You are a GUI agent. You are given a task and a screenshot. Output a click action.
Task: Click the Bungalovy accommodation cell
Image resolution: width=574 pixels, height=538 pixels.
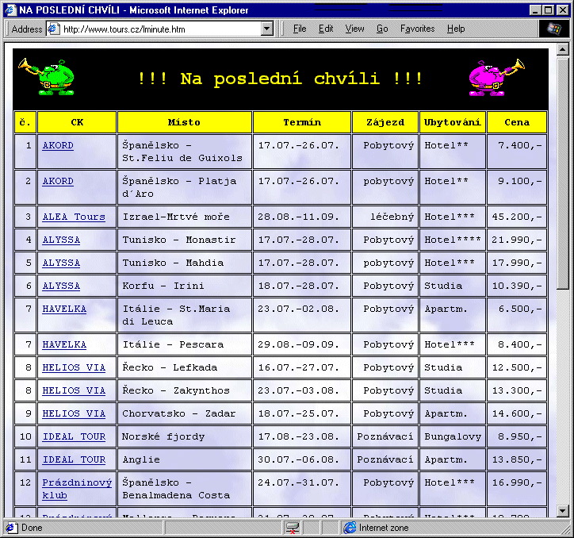tap(453, 437)
